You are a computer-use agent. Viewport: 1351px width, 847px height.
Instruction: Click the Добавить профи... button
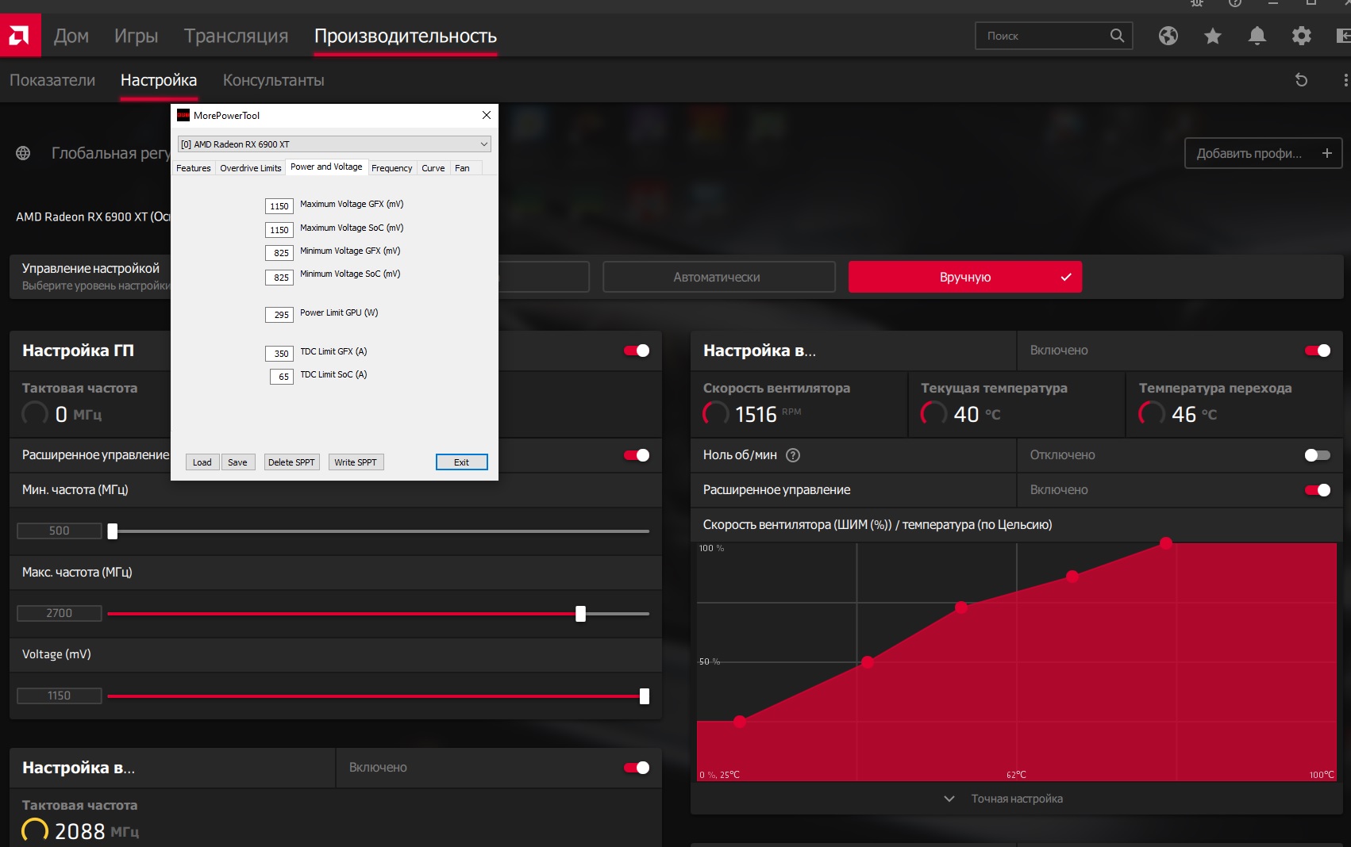(x=1263, y=153)
